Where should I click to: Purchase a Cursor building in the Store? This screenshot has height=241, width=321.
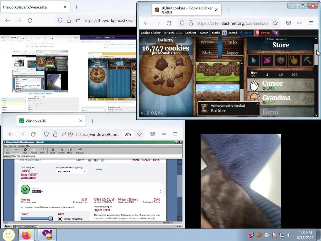coord(281,85)
